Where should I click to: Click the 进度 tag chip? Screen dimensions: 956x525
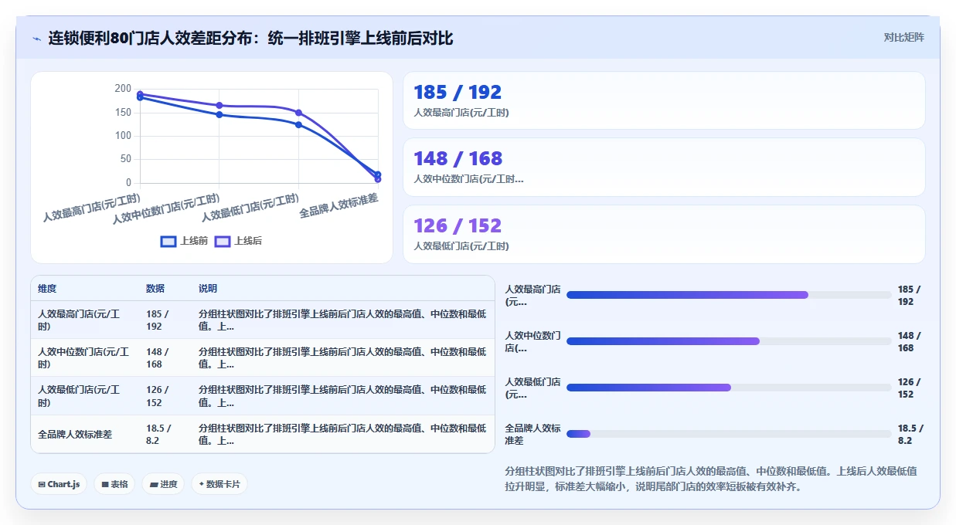tap(163, 484)
